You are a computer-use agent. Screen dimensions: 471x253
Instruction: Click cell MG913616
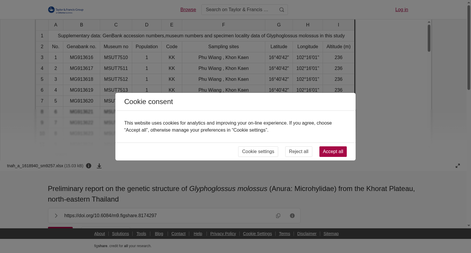(x=82, y=58)
